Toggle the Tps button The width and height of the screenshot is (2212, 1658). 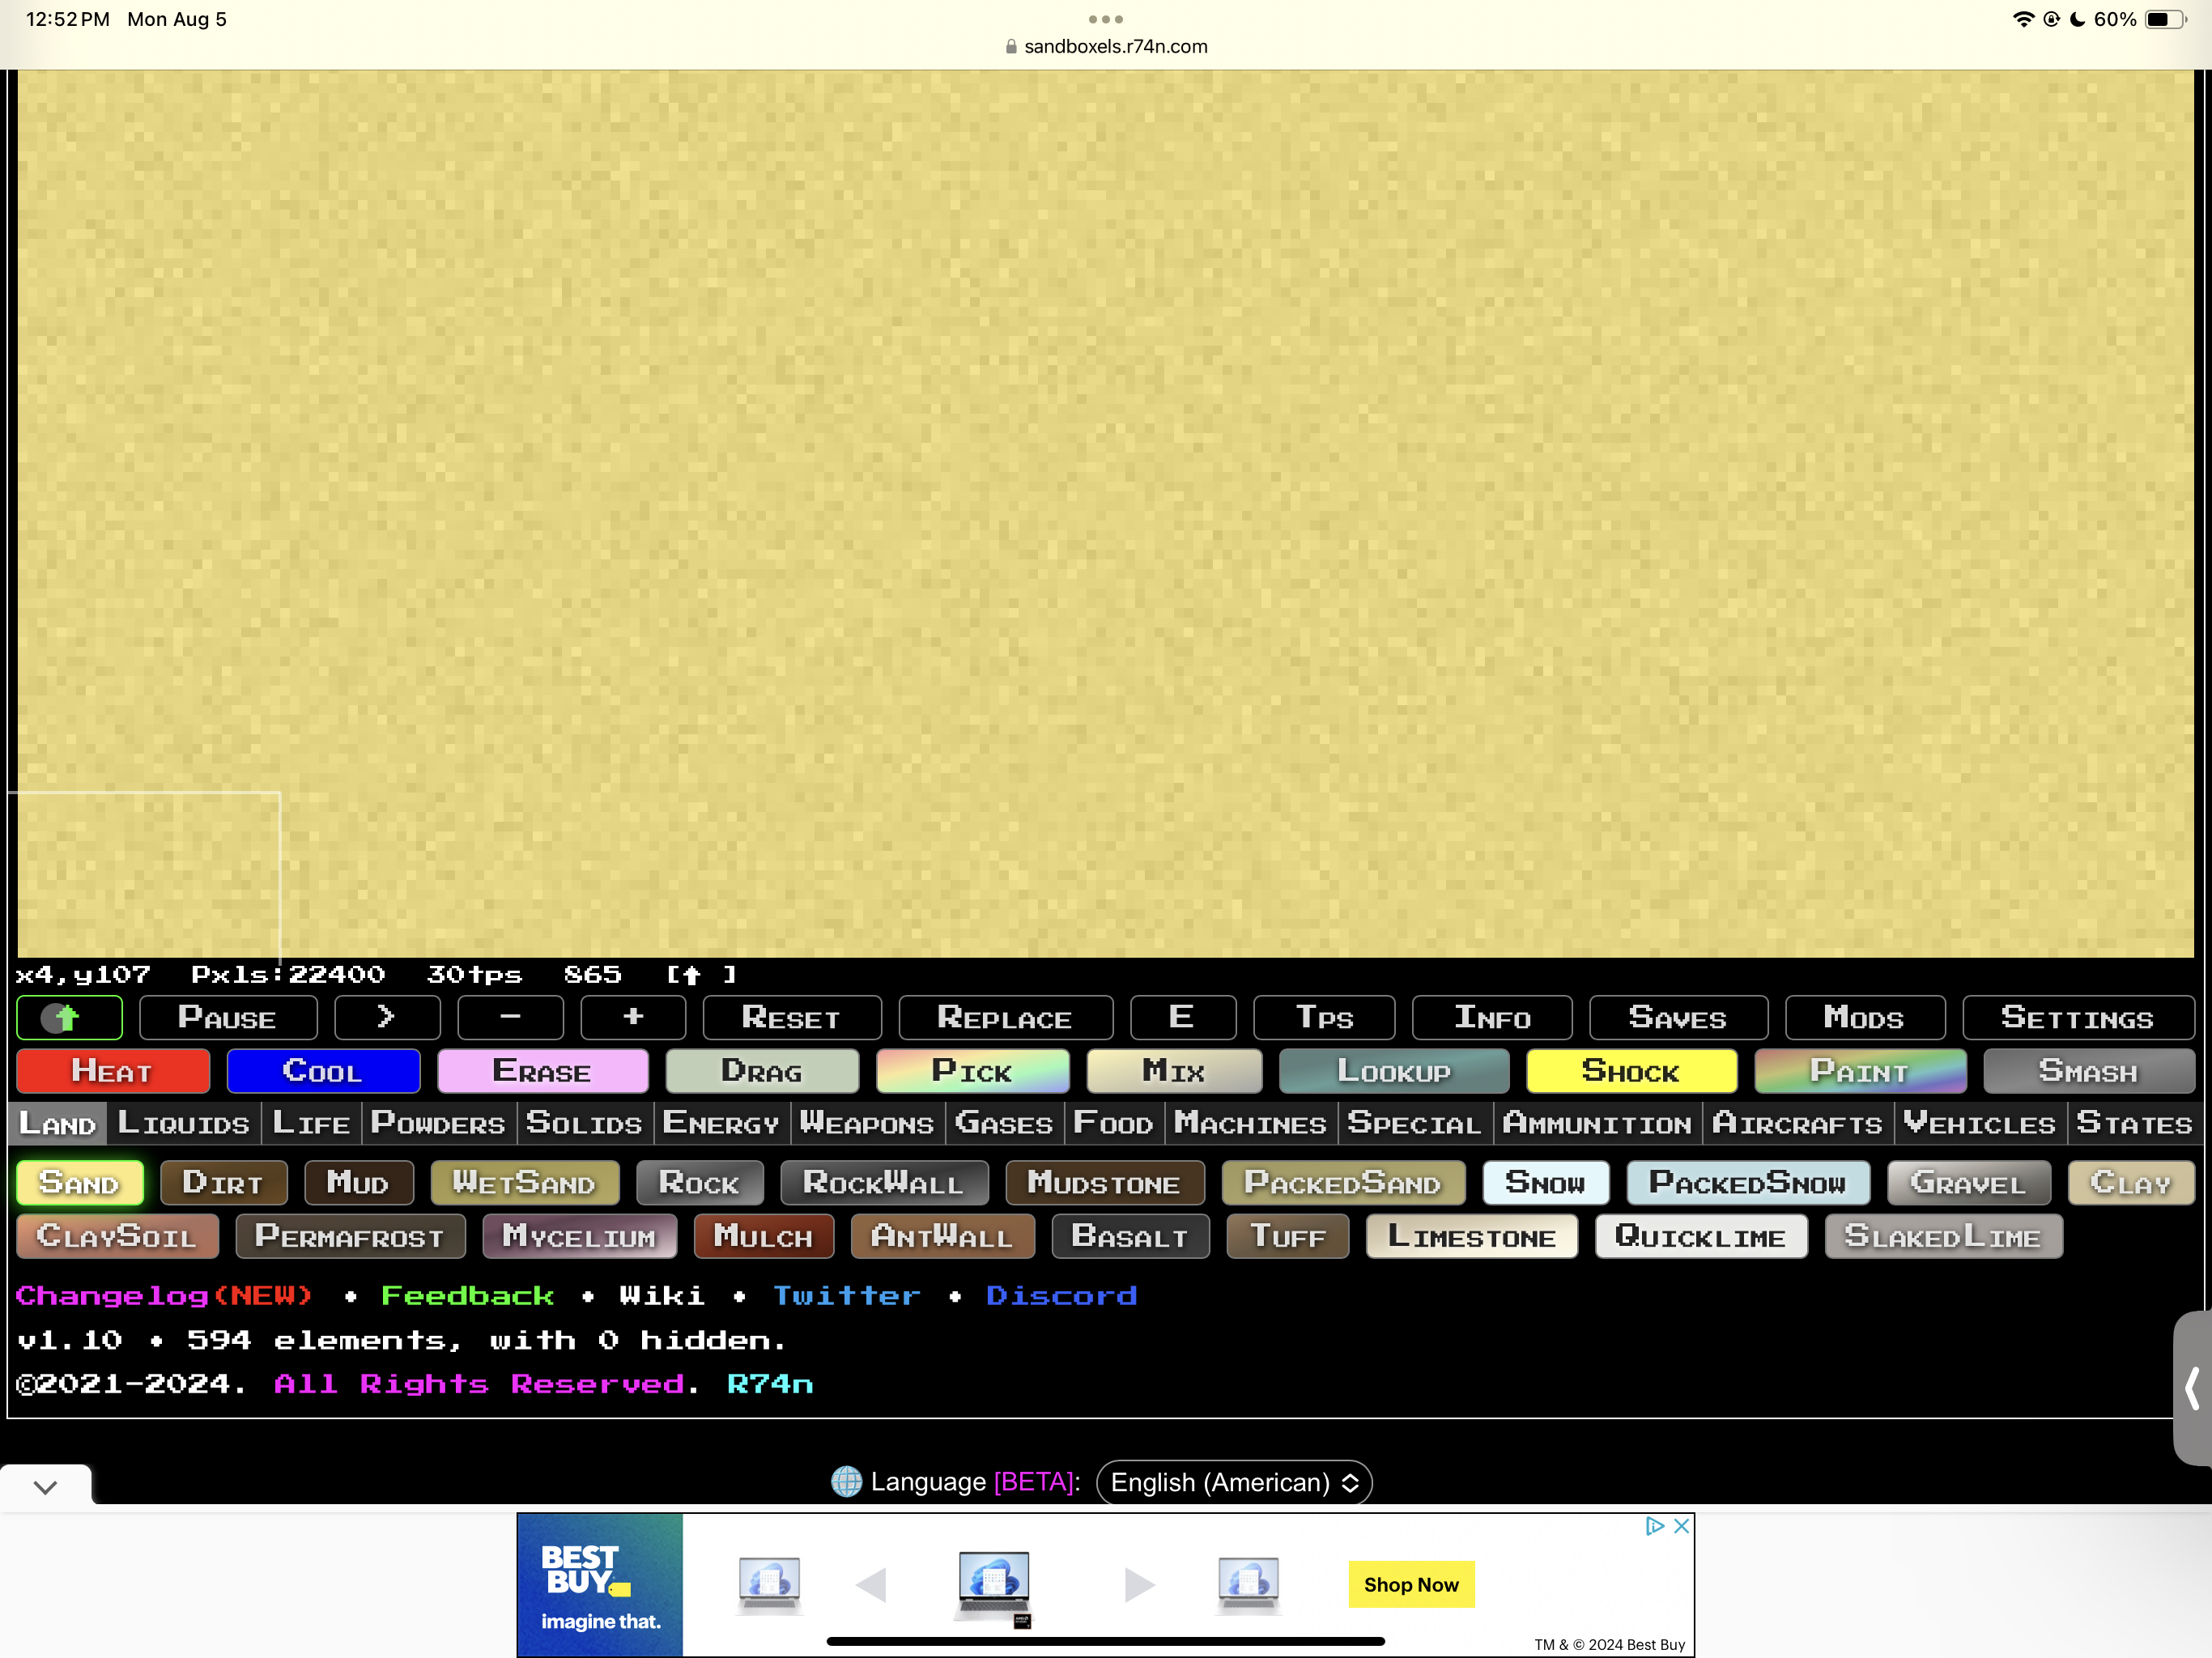point(1323,1018)
